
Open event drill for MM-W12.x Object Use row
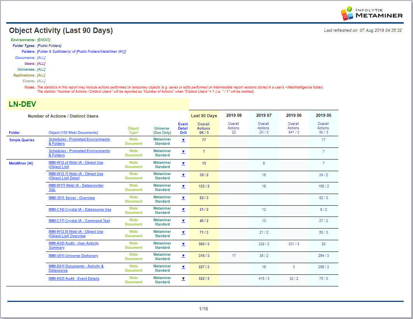point(183,163)
